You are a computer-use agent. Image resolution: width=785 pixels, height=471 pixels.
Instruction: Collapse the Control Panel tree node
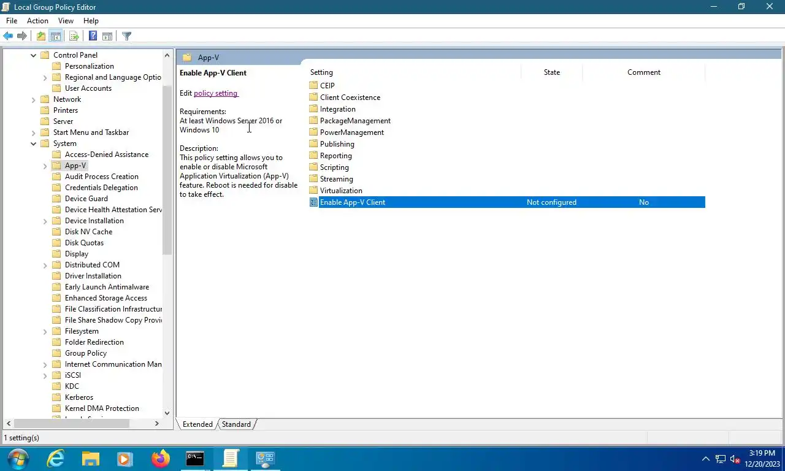[x=34, y=55]
